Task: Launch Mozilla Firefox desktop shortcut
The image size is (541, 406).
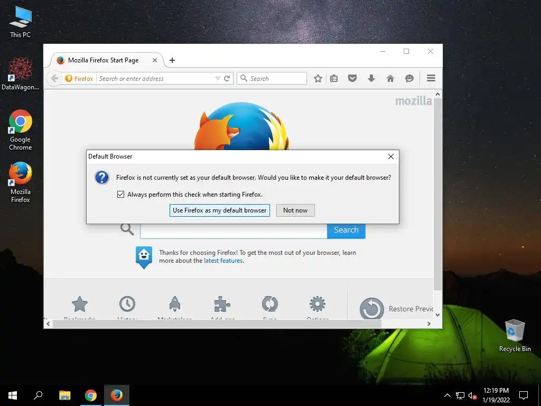Action: [21, 182]
